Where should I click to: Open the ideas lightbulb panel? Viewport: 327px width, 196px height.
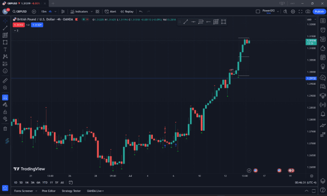click(323, 66)
